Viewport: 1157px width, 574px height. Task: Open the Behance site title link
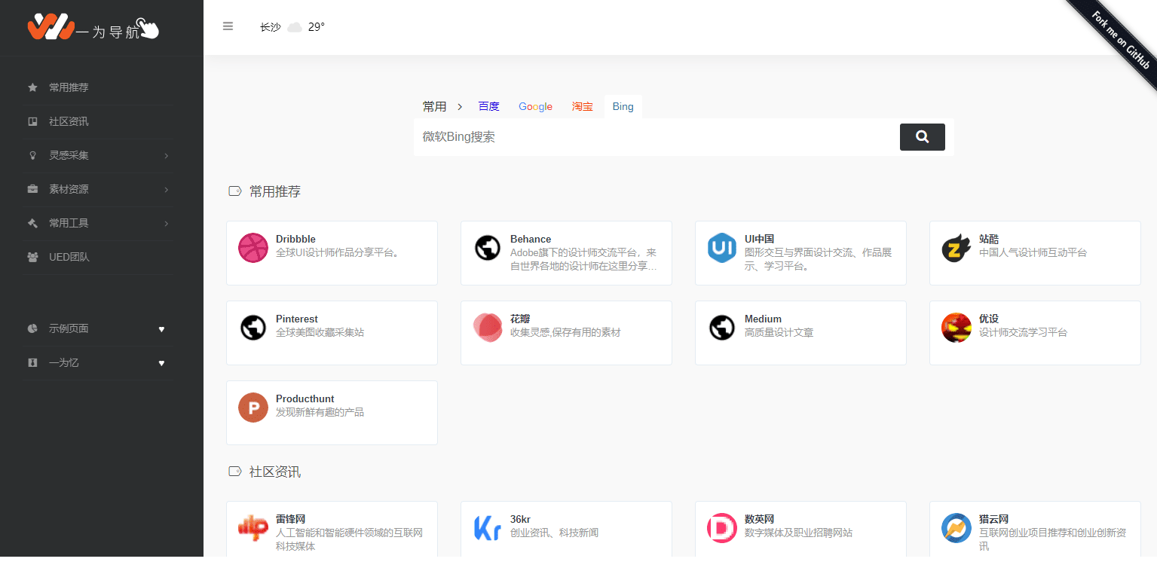click(x=531, y=239)
